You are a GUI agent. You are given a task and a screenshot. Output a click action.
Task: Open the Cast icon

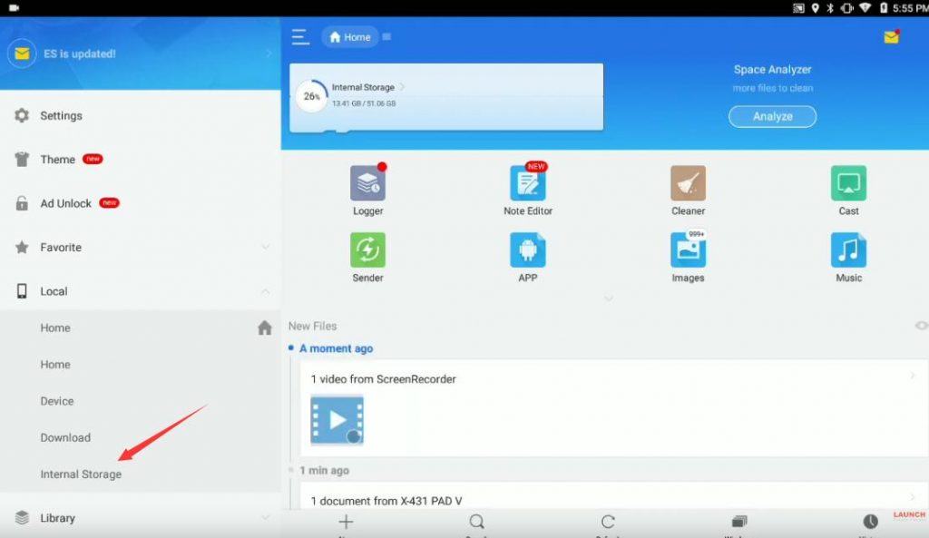[848, 183]
